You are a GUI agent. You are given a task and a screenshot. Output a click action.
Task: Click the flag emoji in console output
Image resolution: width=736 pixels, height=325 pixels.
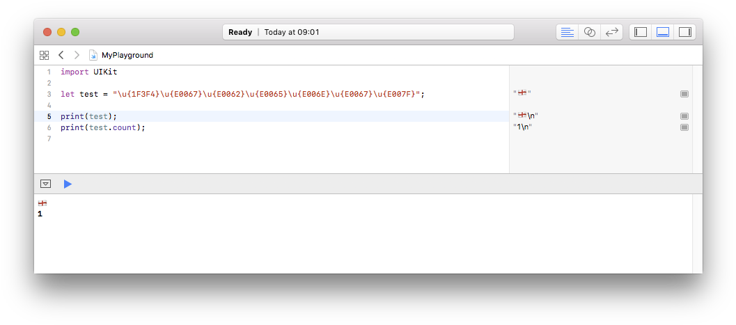(42, 203)
